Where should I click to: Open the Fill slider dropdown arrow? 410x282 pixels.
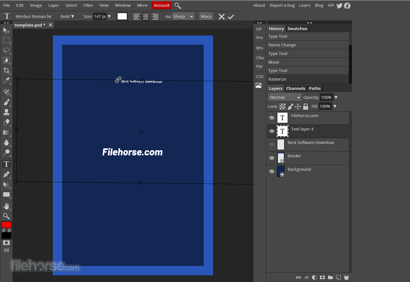pos(335,106)
